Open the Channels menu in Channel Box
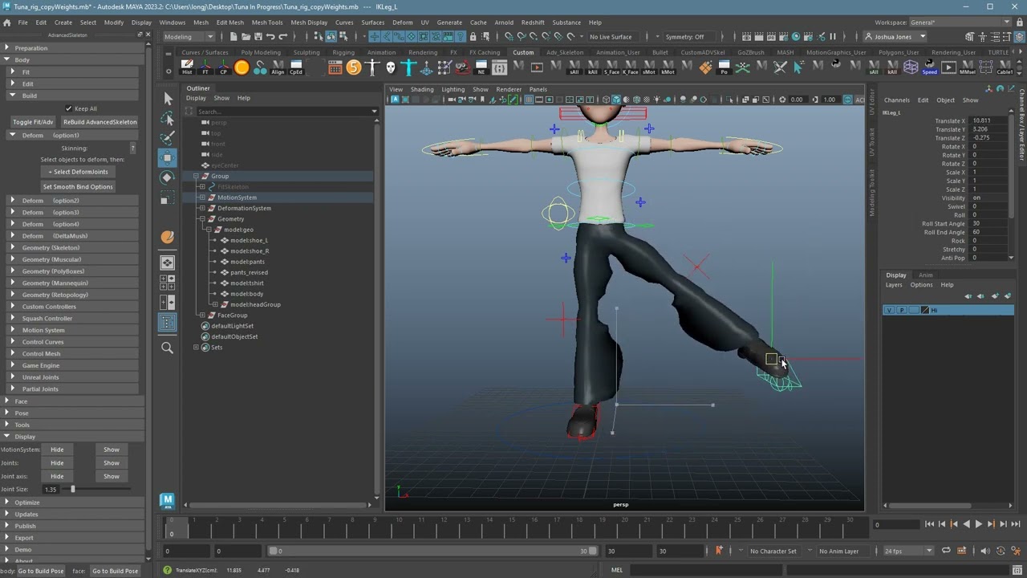This screenshot has width=1027, height=578. click(897, 100)
